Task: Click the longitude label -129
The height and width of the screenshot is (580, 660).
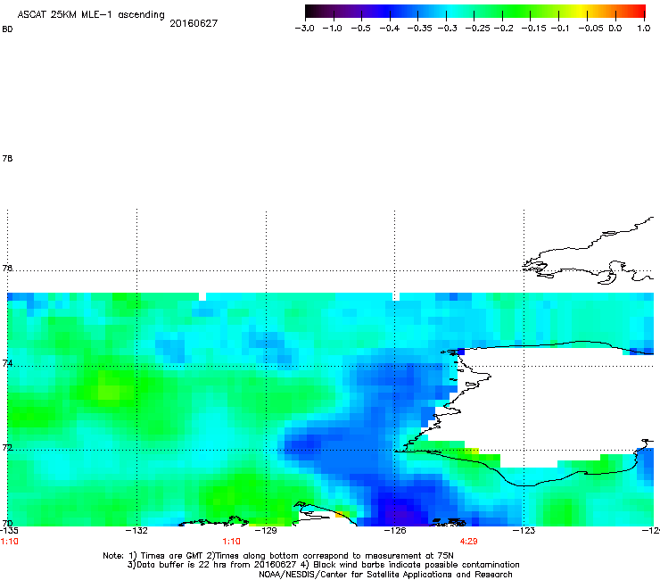Action: point(266,531)
